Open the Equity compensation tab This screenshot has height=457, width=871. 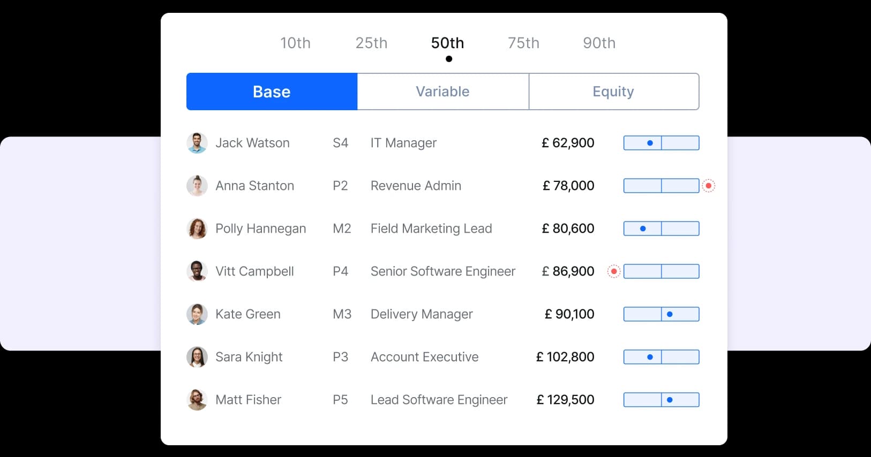click(613, 92)
